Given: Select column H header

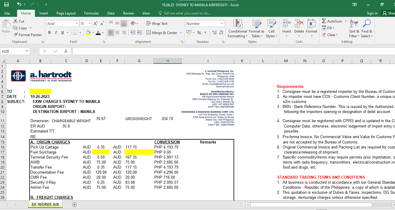Looking at the screenshot, I should tap(168, 61).
